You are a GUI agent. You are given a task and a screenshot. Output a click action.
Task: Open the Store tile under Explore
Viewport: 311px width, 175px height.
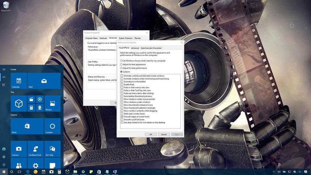pos(27,126)
